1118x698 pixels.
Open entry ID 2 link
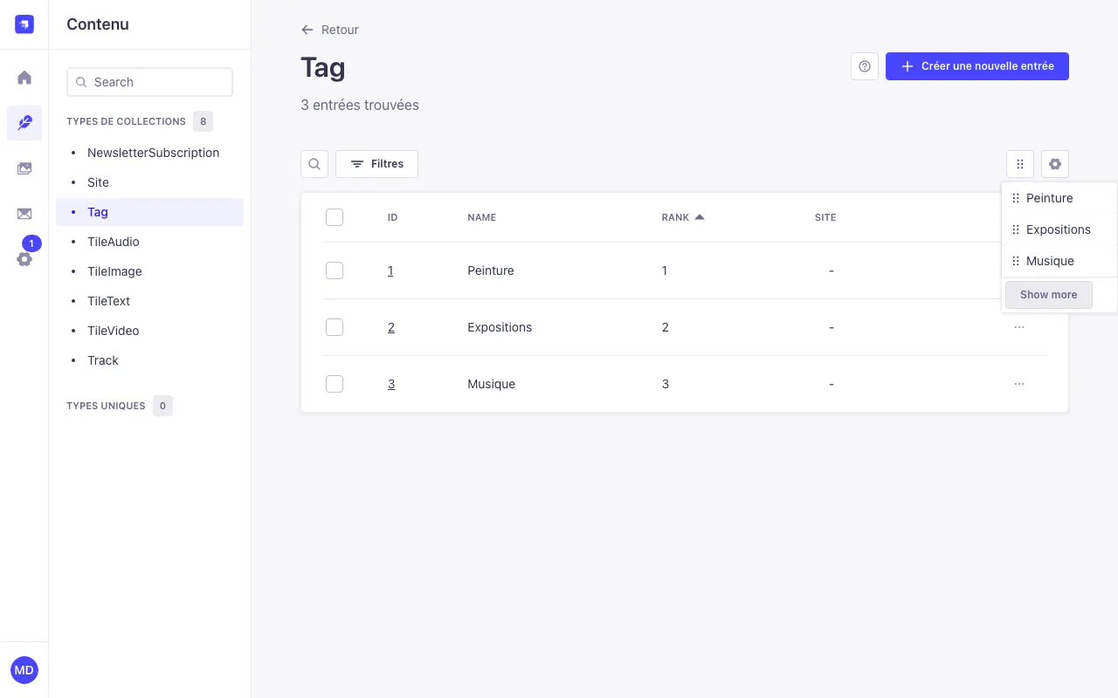391,327
